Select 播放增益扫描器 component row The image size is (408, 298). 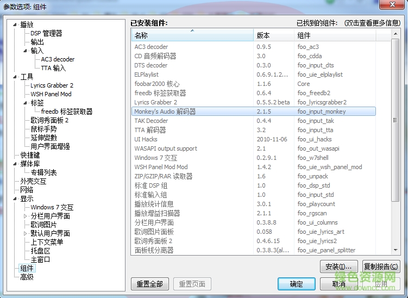pos(254,213)
